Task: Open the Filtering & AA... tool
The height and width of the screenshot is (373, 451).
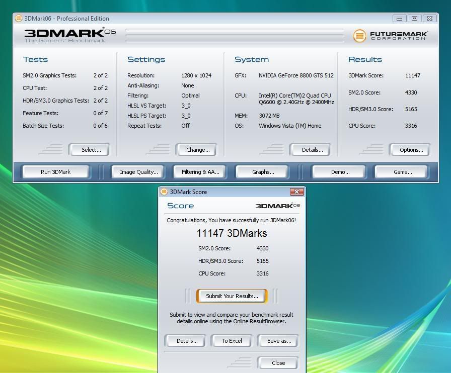Action: [x=199, y=172]
